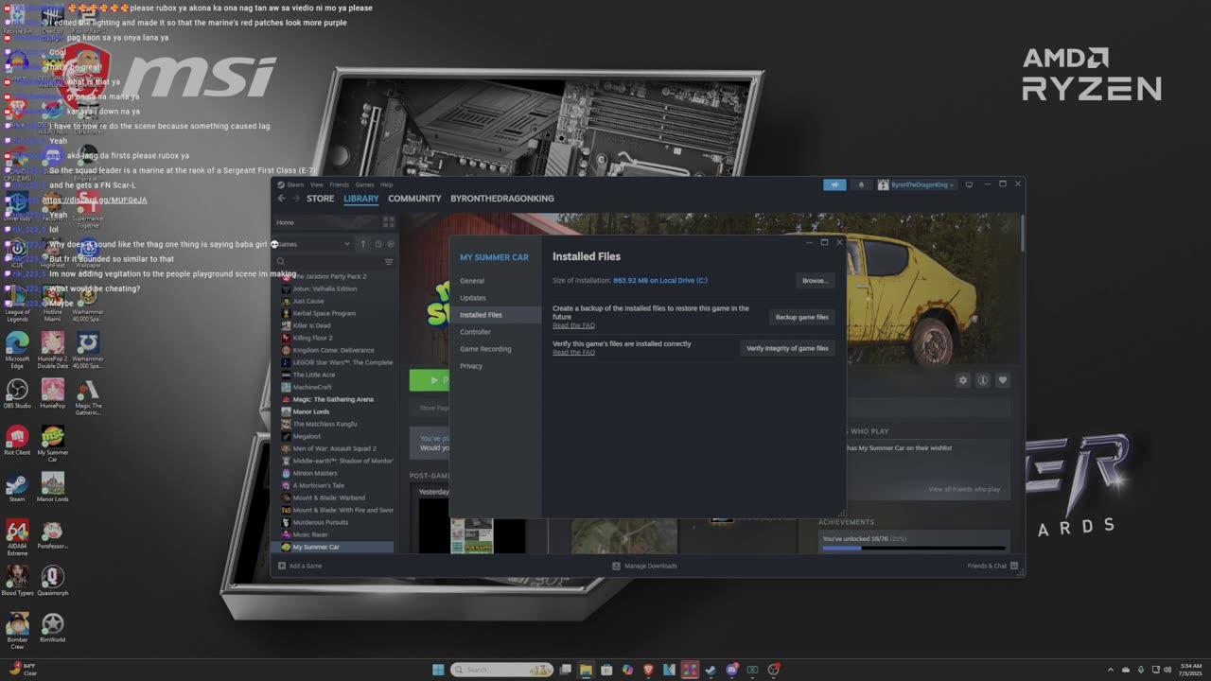Click favorite heart icon for game
Viewport: 1211px width, 681px height.
(1003, 380)
